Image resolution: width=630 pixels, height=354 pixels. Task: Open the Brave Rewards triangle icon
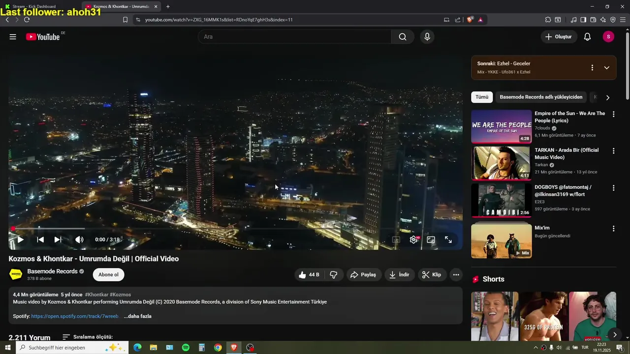(x=480, y=20)
